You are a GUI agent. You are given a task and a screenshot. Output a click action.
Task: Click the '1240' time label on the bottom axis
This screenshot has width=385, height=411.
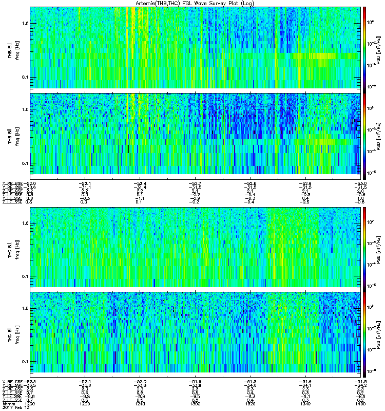(x=140, y=404)
